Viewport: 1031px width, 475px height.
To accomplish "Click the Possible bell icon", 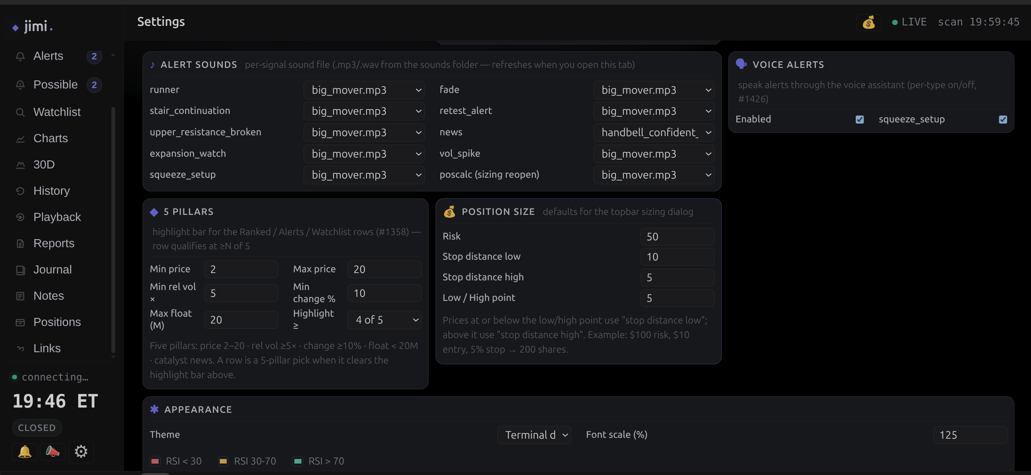I will tap(20, 85).
